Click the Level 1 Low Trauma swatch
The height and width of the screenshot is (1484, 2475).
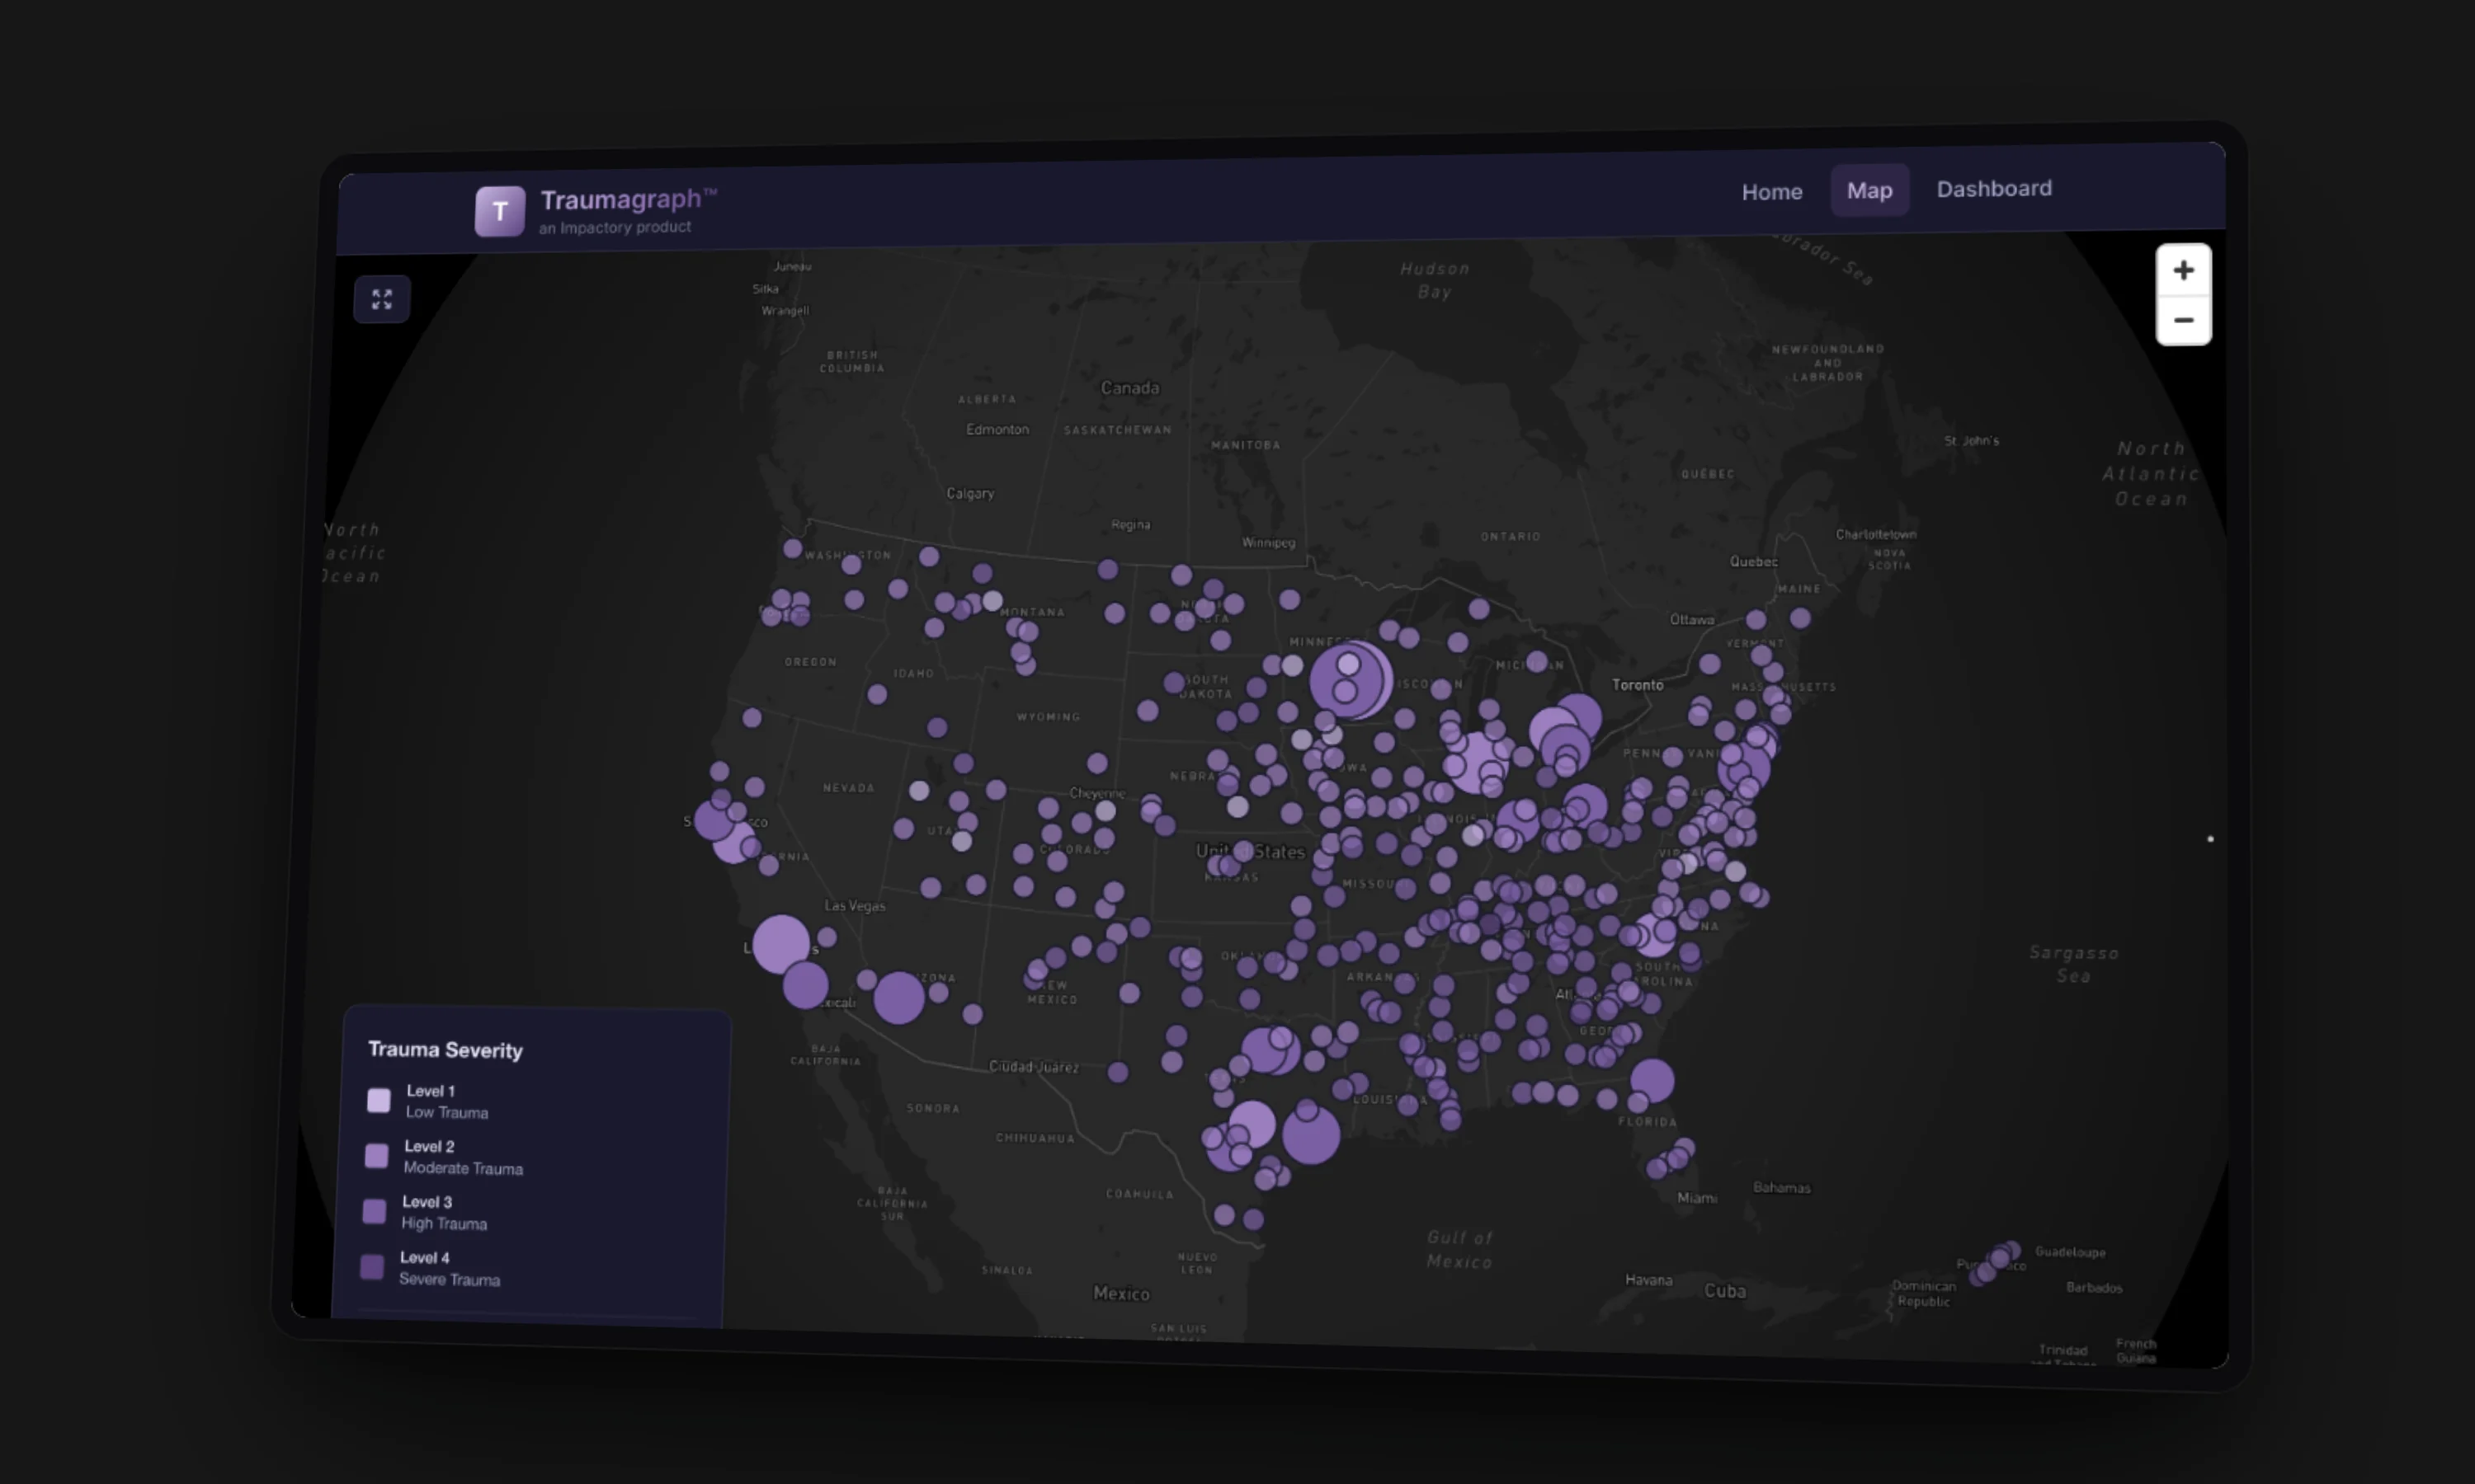click(x=379, y=1100)
